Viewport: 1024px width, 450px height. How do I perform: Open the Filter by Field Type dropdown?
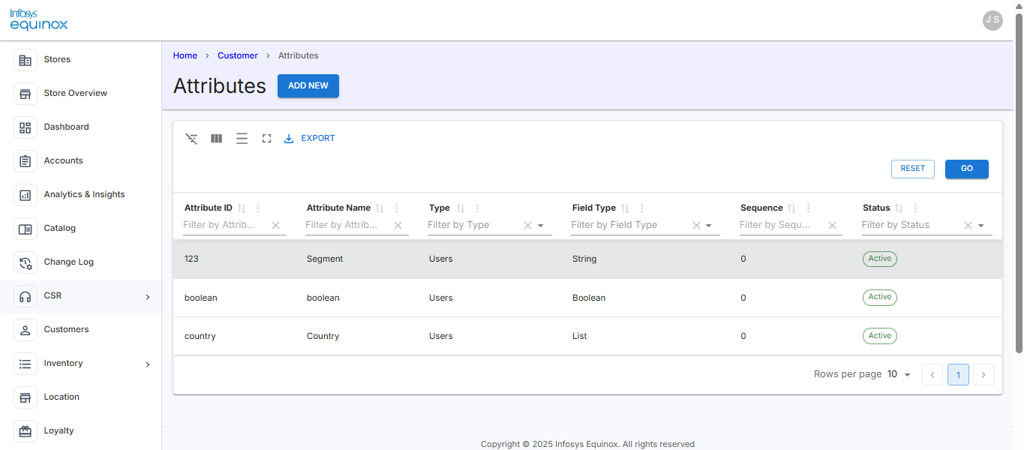[x=708, y=225]
